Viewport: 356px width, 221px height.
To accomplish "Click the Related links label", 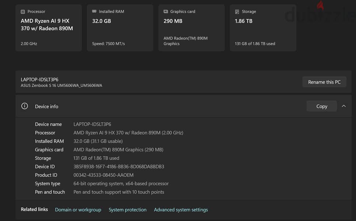I will 34,209.
